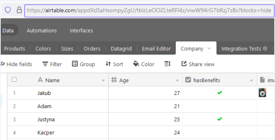Screen dimensions: 275x140
Task: Switch to the Colors table
Action: pos(43,49)
